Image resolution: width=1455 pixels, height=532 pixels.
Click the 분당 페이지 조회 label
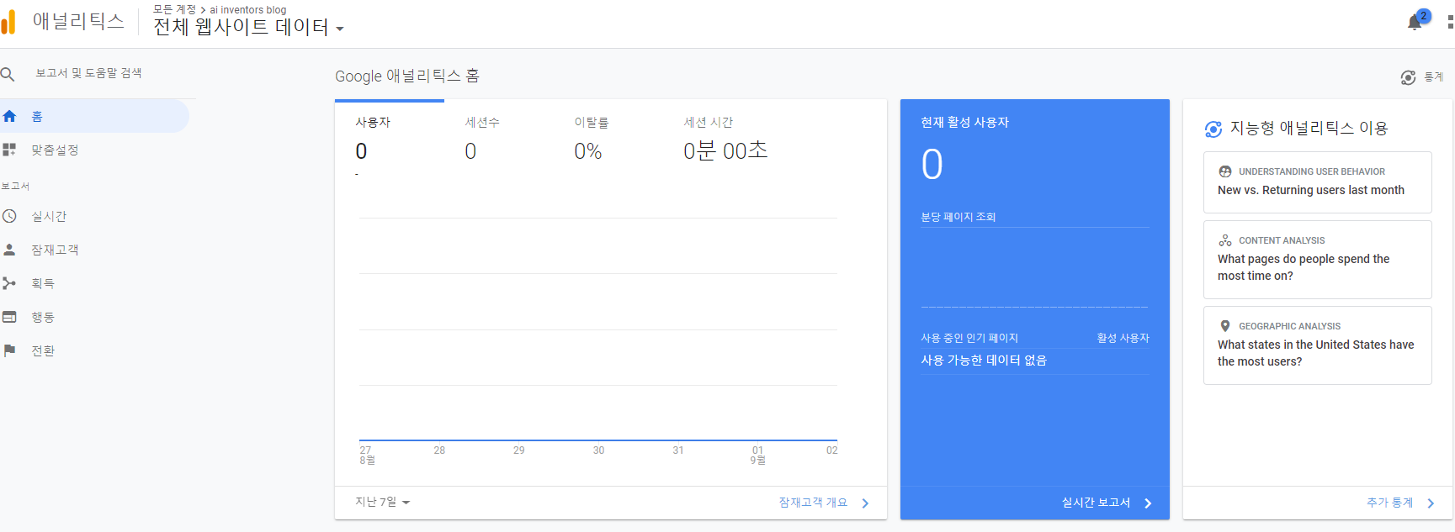click(958, 217)
